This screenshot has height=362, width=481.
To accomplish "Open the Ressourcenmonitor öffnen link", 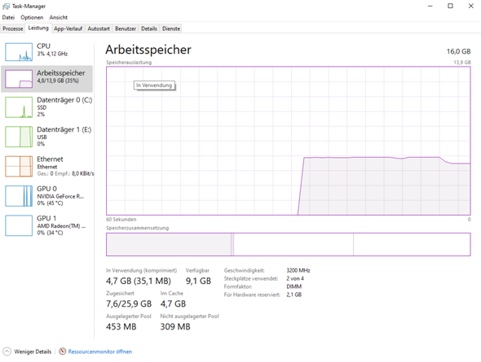I will click(x=100, y=351).
